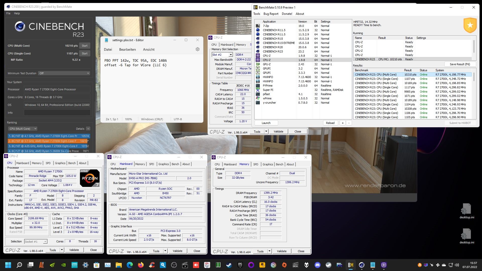Open Tools dropdown arrow in CPU-Z DRAM Timings window
The image size is (482, 271).
[269, 251]
